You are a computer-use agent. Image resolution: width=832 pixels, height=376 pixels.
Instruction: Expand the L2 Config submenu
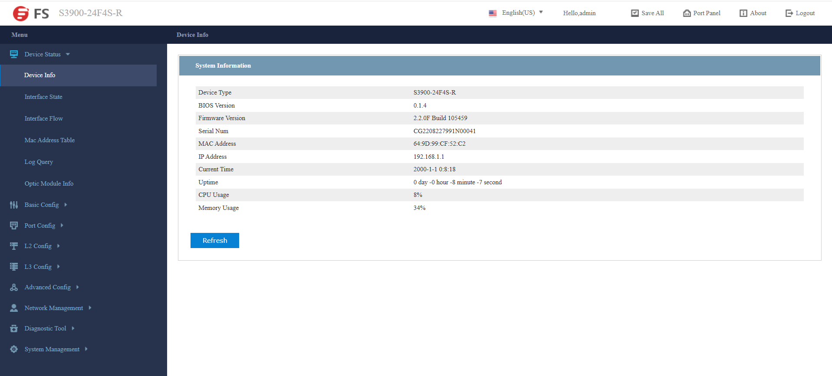(58, 246)
